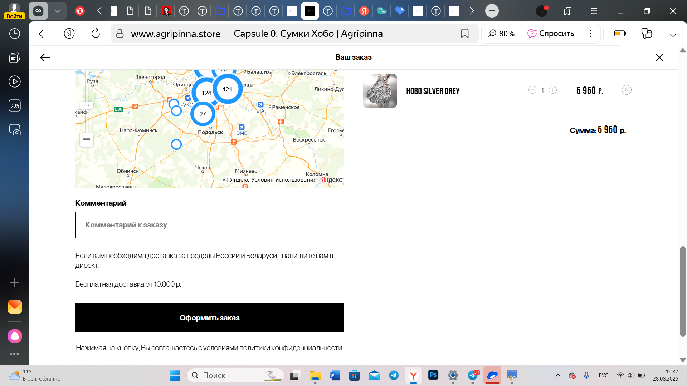Open Telegram from the taskbar
The height and width of the screenshot is (386, 687).
[394, 375]
